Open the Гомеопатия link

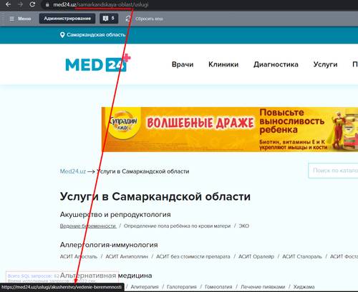tap(218, 287)
